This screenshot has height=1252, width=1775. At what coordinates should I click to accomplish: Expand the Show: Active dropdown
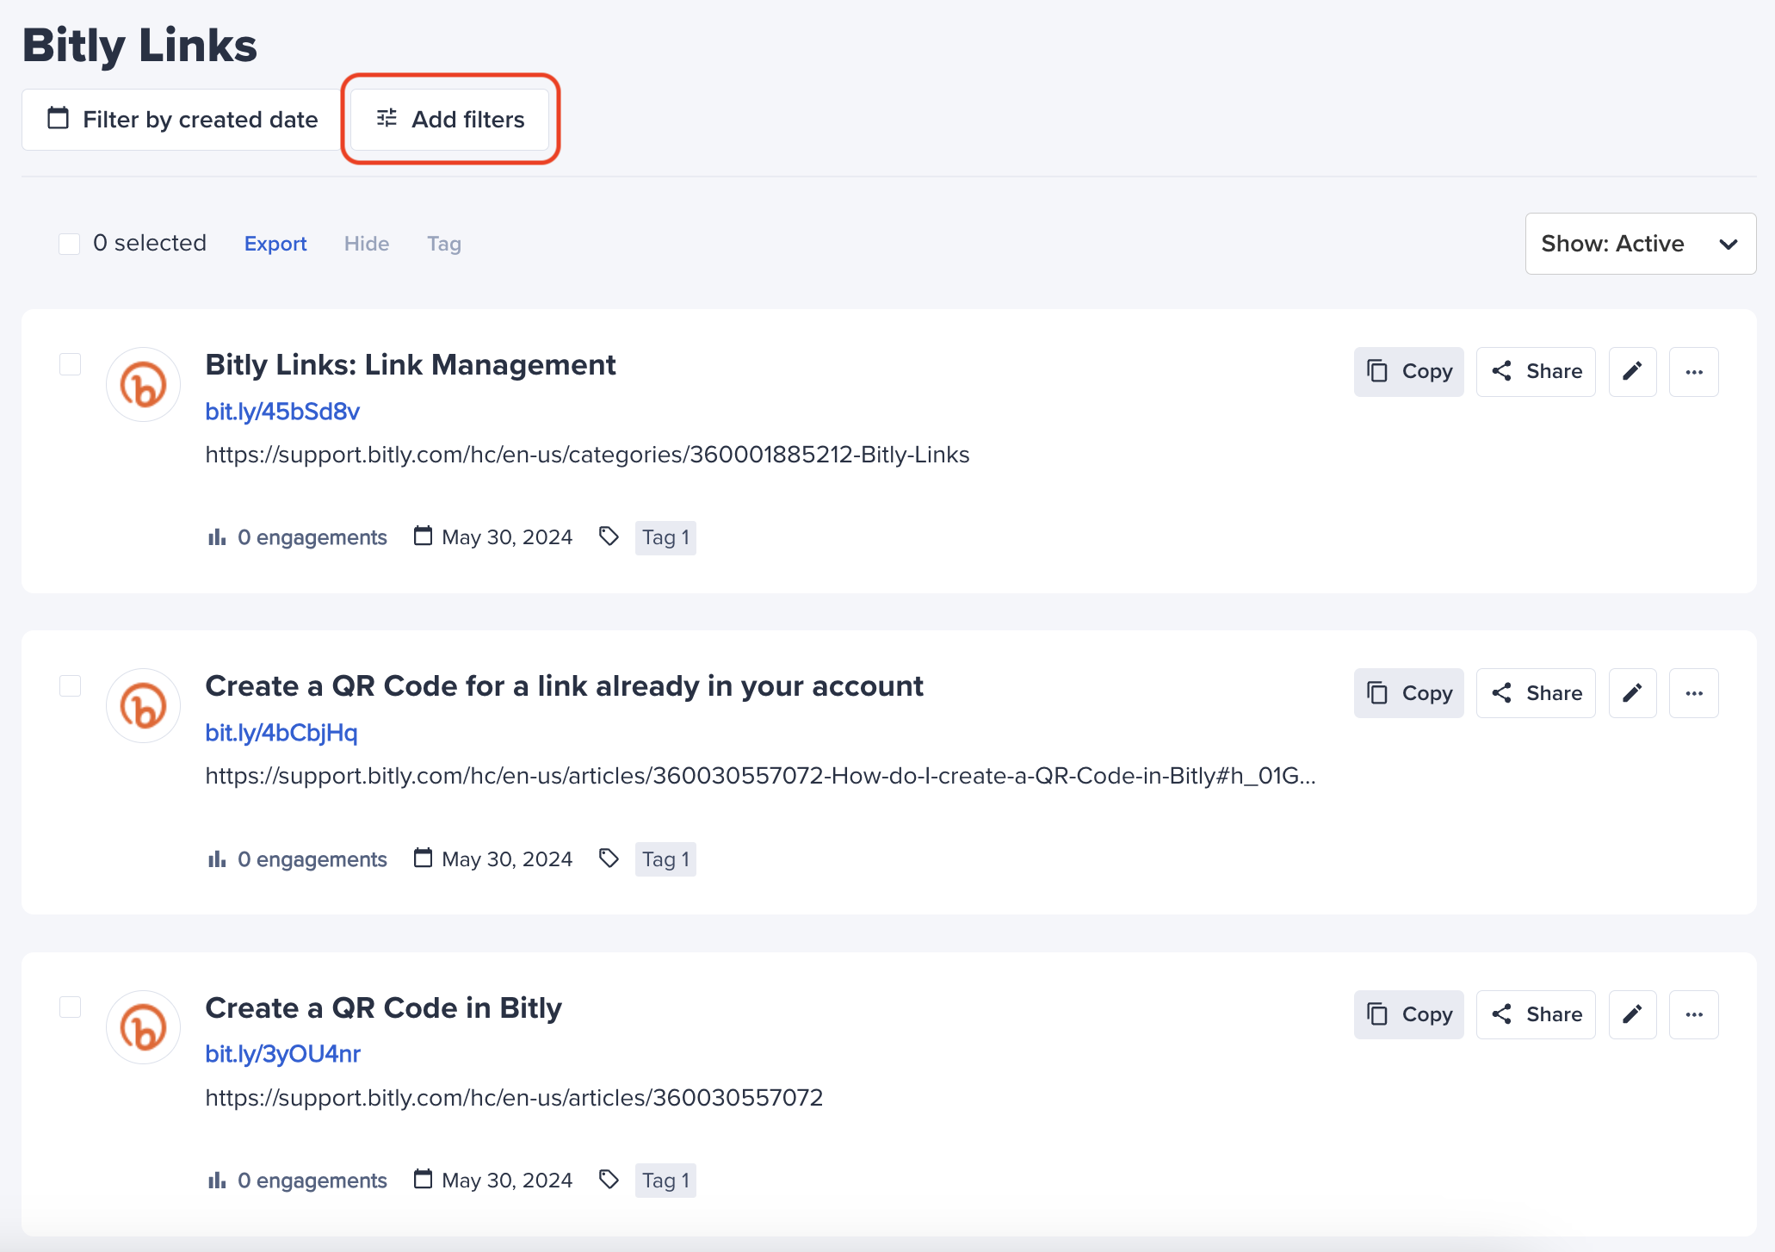tap(1641, 244)
